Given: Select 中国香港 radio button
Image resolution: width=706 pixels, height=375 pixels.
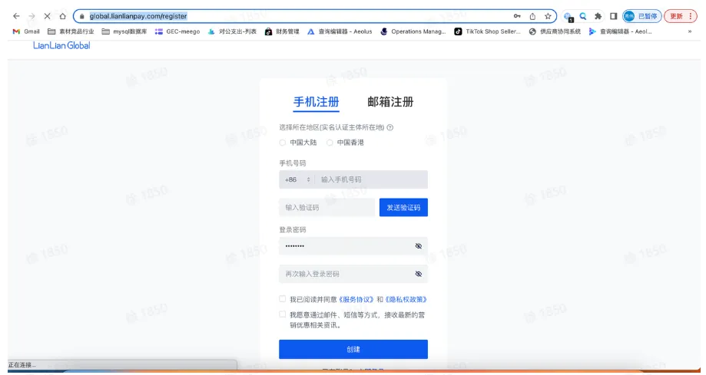Looking at the screenshot, I should 330,143.
